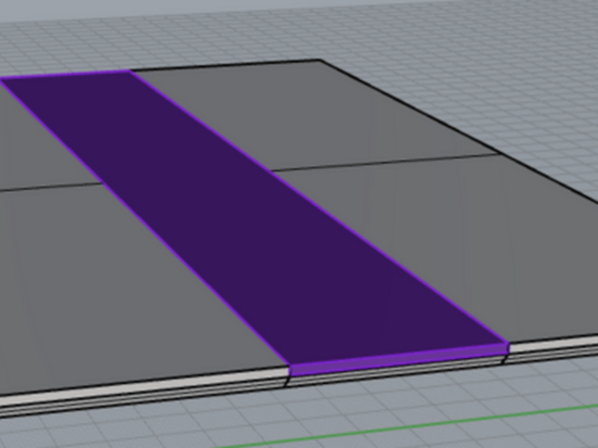Click the far back-right corner of slab

[321, 61]
